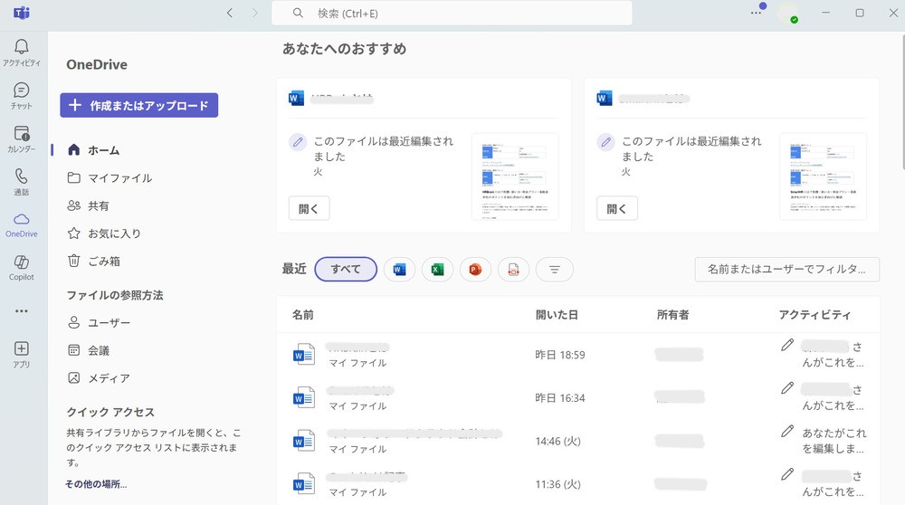Open the profile avatar with green status

(788, 13)
